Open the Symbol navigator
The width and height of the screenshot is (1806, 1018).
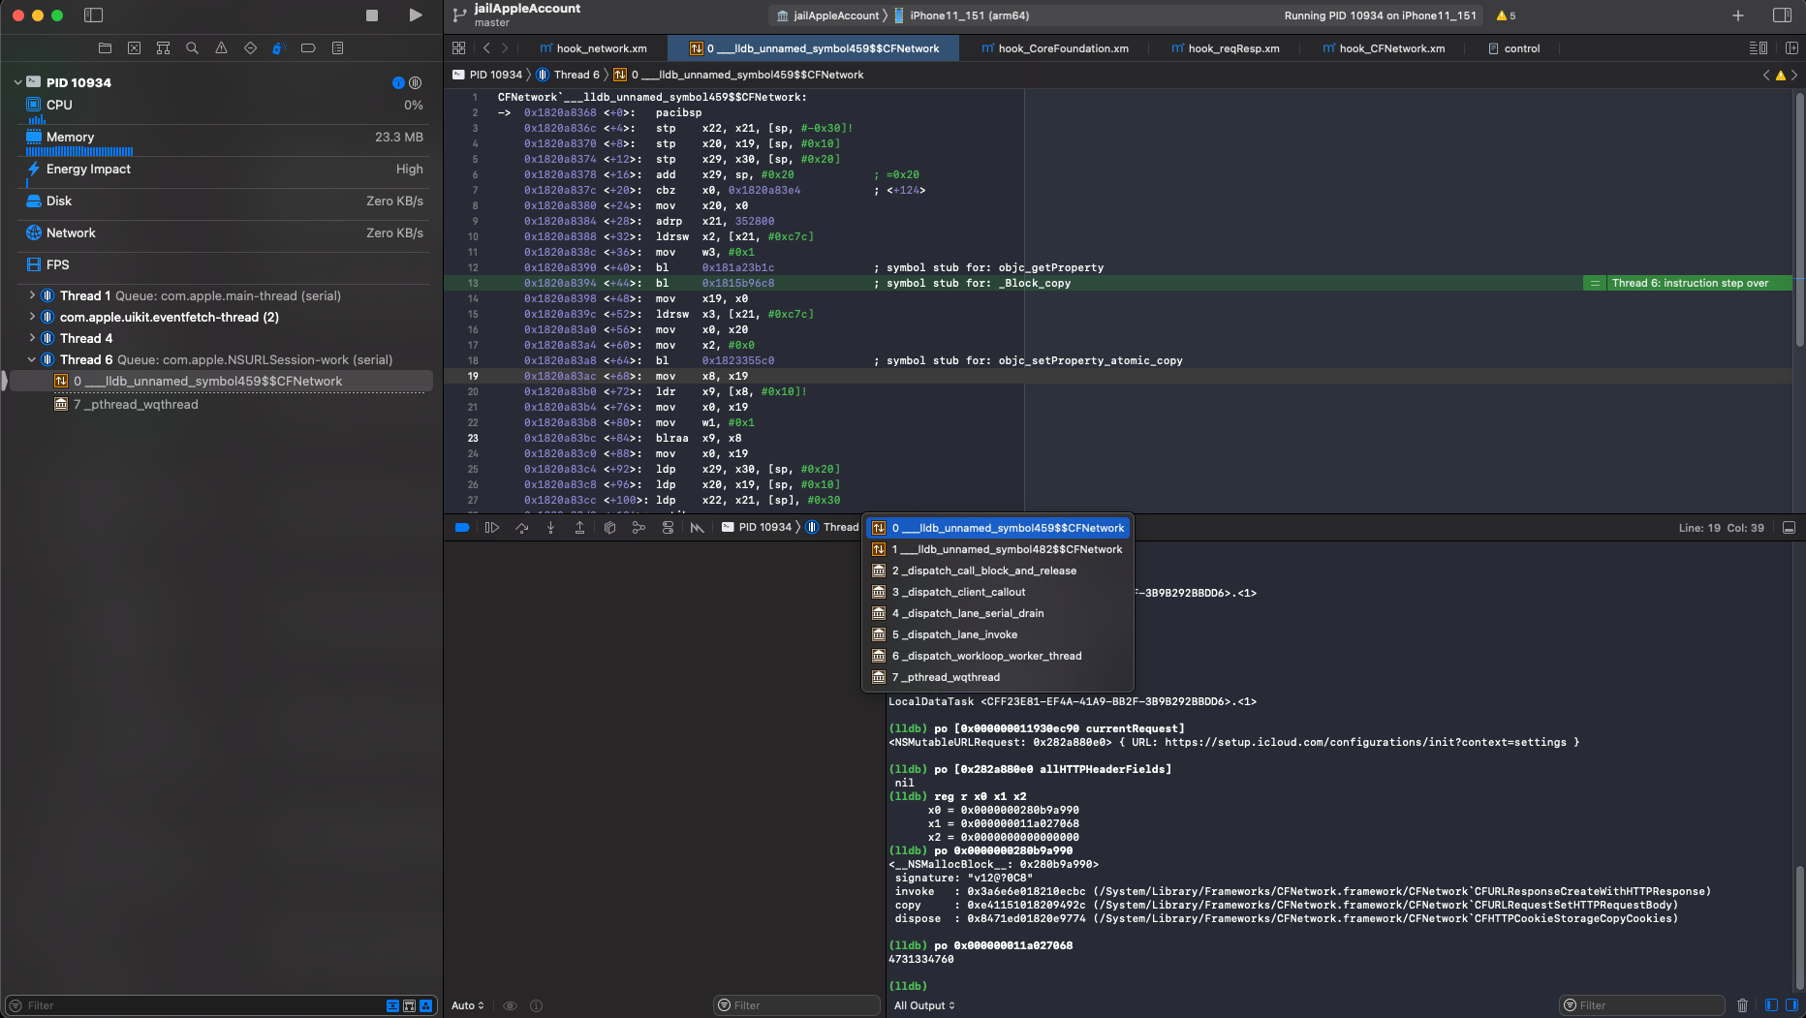tap(164, 47)
